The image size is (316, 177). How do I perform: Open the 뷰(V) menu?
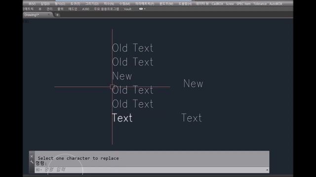point(32,4)
